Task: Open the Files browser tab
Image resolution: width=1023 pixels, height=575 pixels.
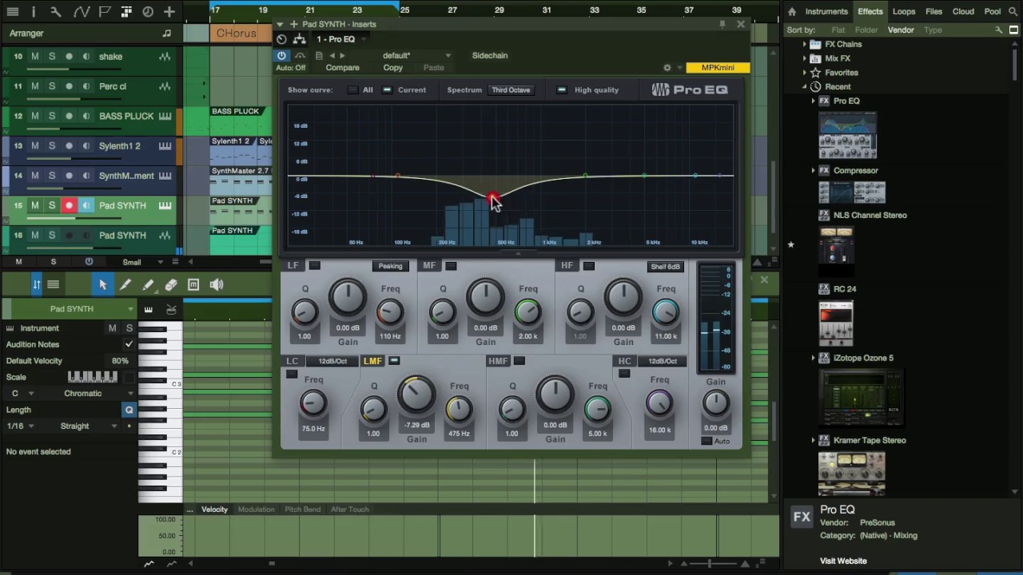Action: (x=933, y=12)
